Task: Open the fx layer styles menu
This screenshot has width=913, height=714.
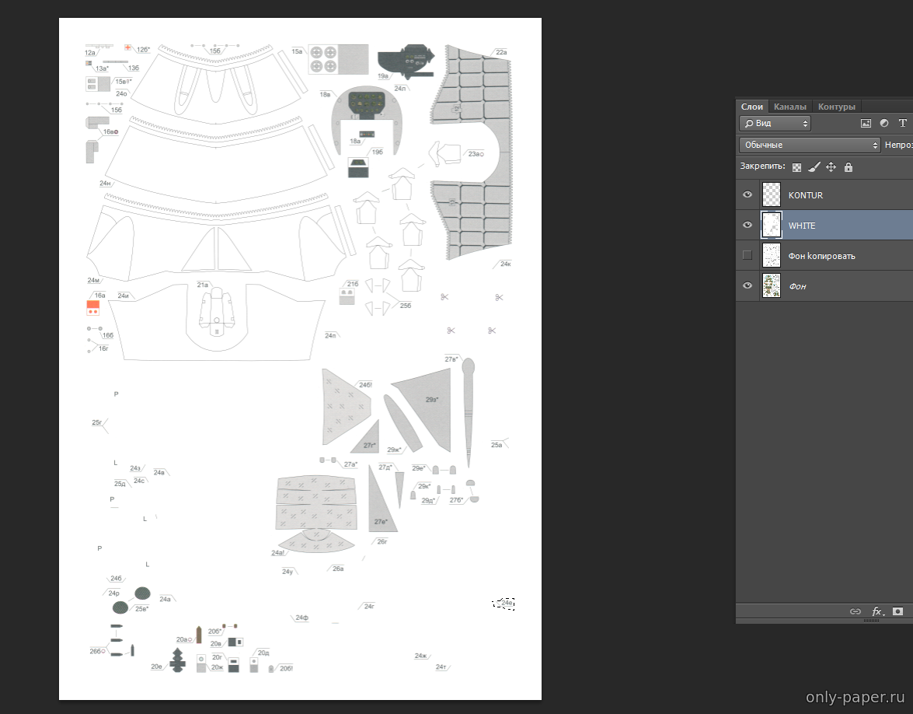Action: (877, 611)
